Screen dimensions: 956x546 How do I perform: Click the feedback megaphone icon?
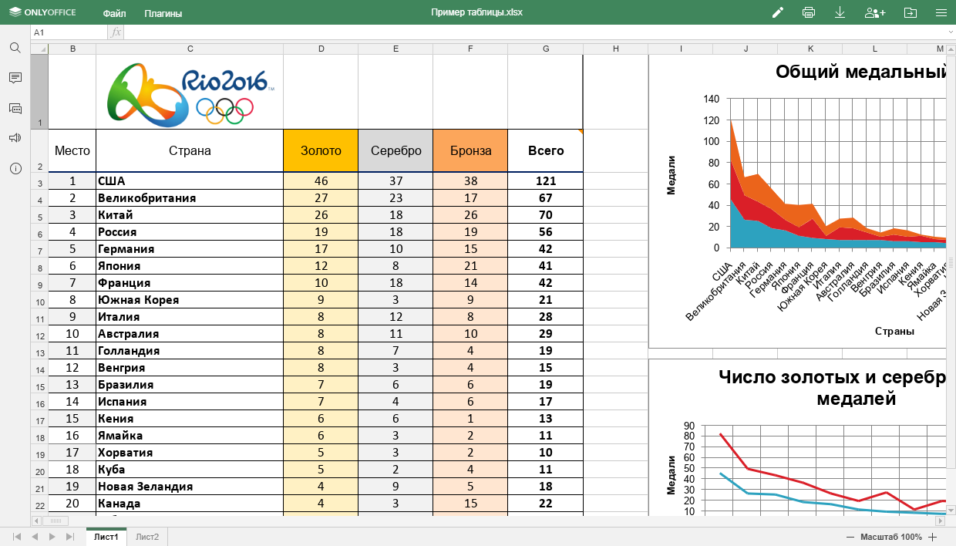pyautogui.click(x=15, y=138)
